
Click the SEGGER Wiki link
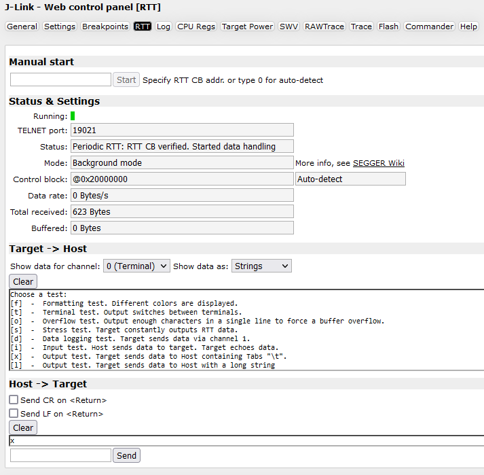coord(378,163)
